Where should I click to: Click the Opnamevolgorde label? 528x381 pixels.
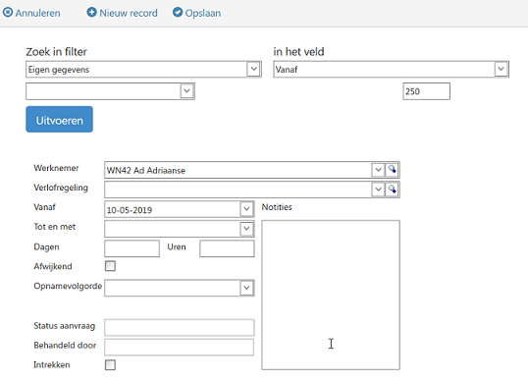(x=68, y=286)
